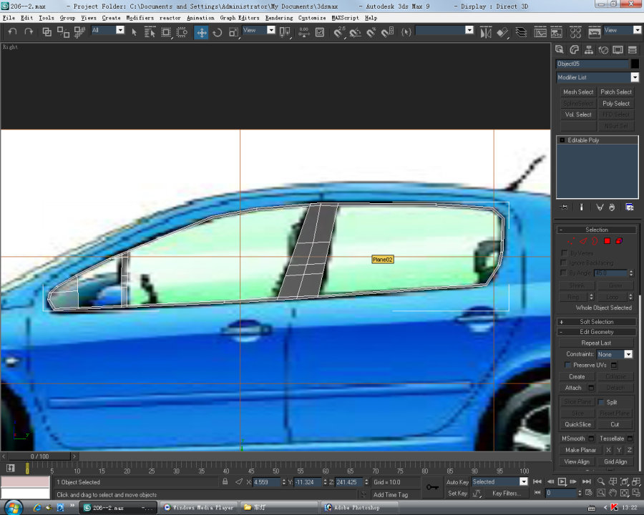The width and height of the screenshot is (644, 515).
Task: Collapse the Selection rollout header
Action: point(596,230)
